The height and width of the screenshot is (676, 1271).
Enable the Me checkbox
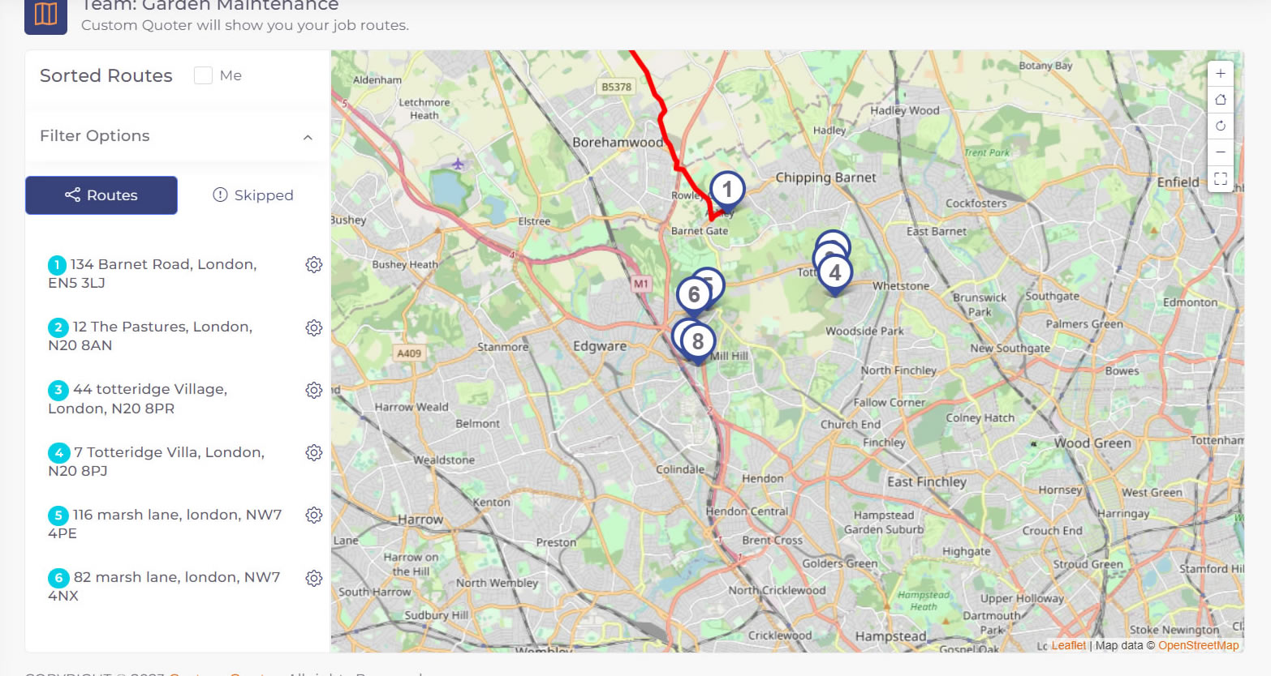pos(202,75)
